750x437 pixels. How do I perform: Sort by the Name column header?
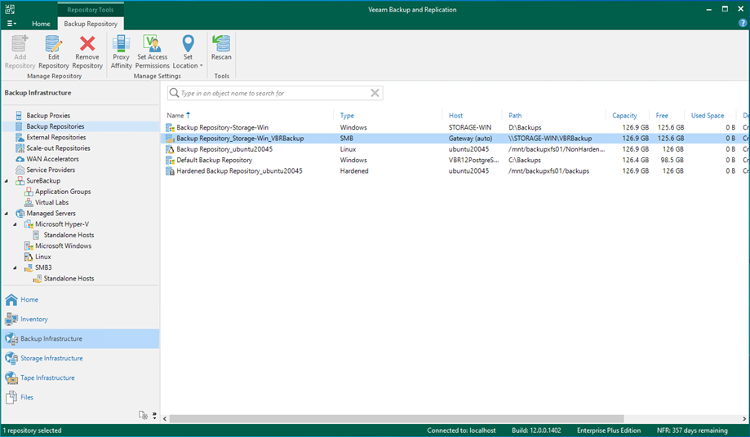point(175,115)
